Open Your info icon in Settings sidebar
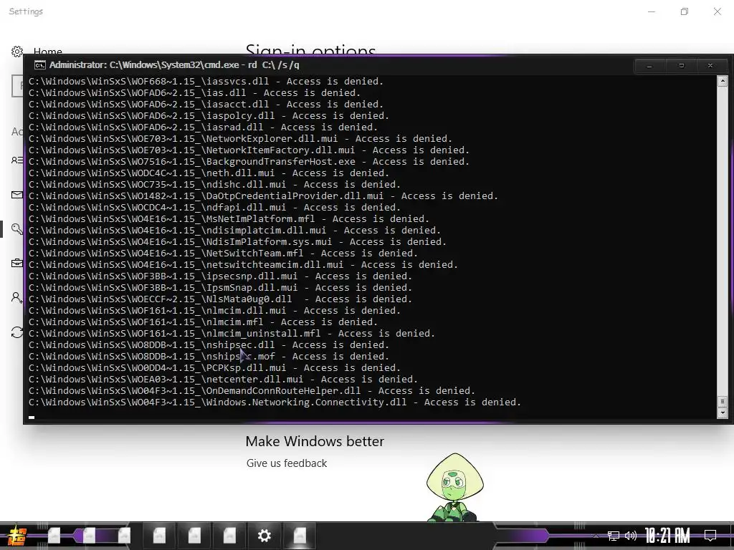Image resolution: width=734 pixels, height=550 pixels. pos(17,160)
